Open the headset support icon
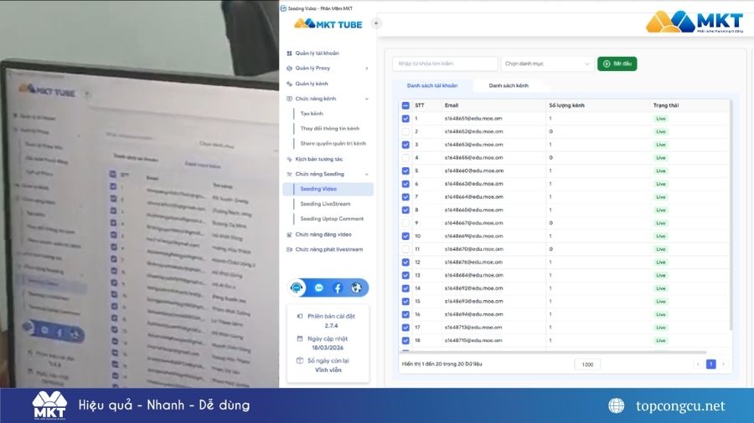This screenshot has width=754, height=423. (297, 288)
